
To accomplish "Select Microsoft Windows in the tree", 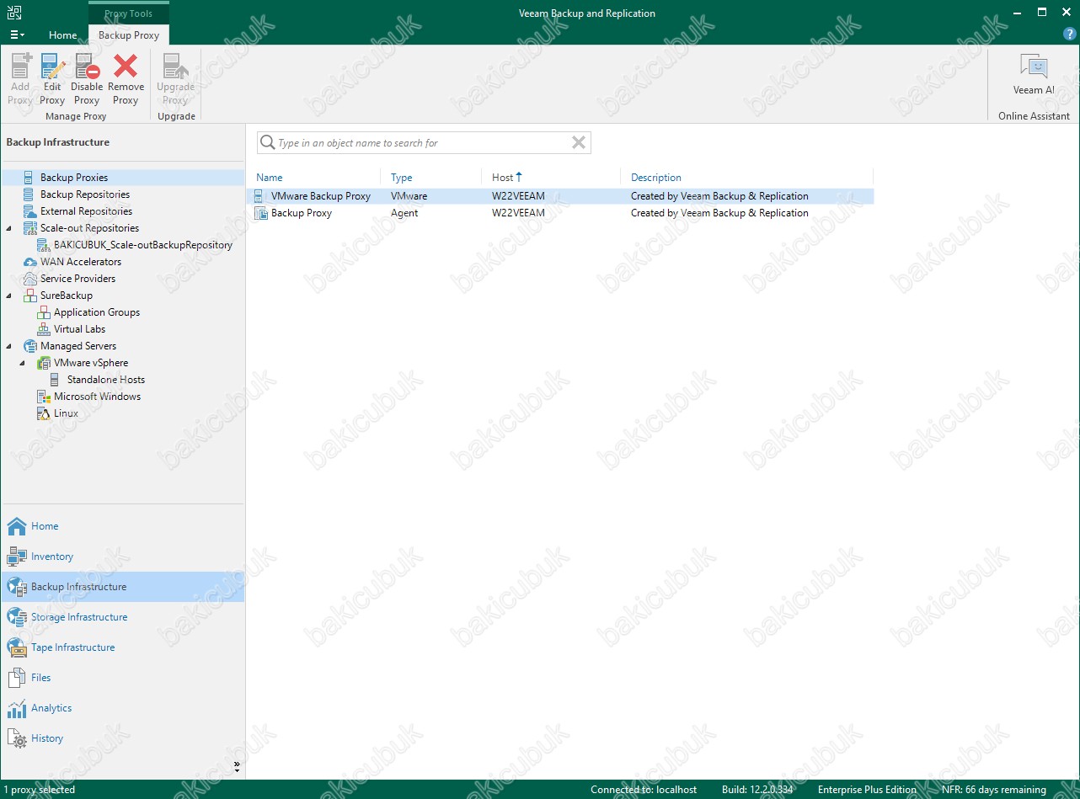I will tap(98, 397).
